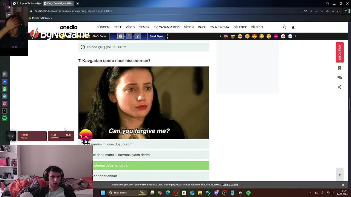Image resolution: width=351 pixels, height=197 pixels.
Task: Open TV & SİNEMA menu
Action: [x=219, y=27]
